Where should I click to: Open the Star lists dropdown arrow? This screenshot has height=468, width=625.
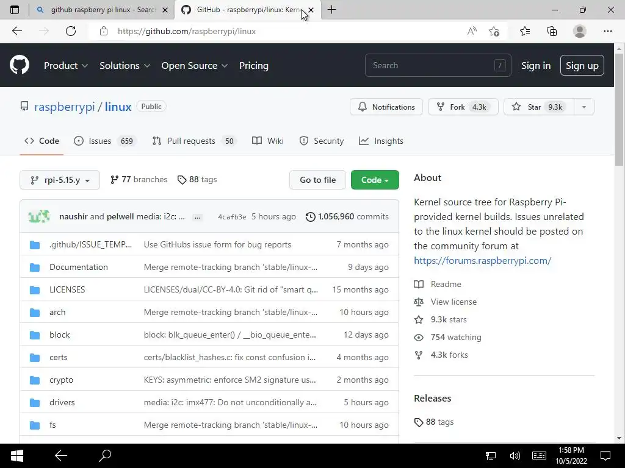(584, 107)
